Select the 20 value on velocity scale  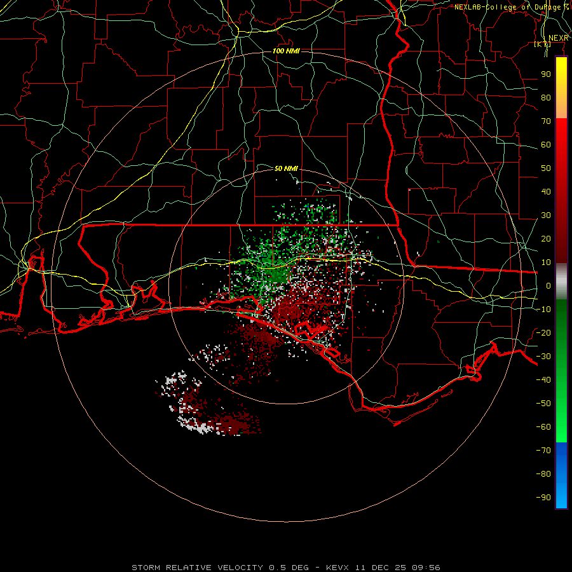click(x=546, y=238)
